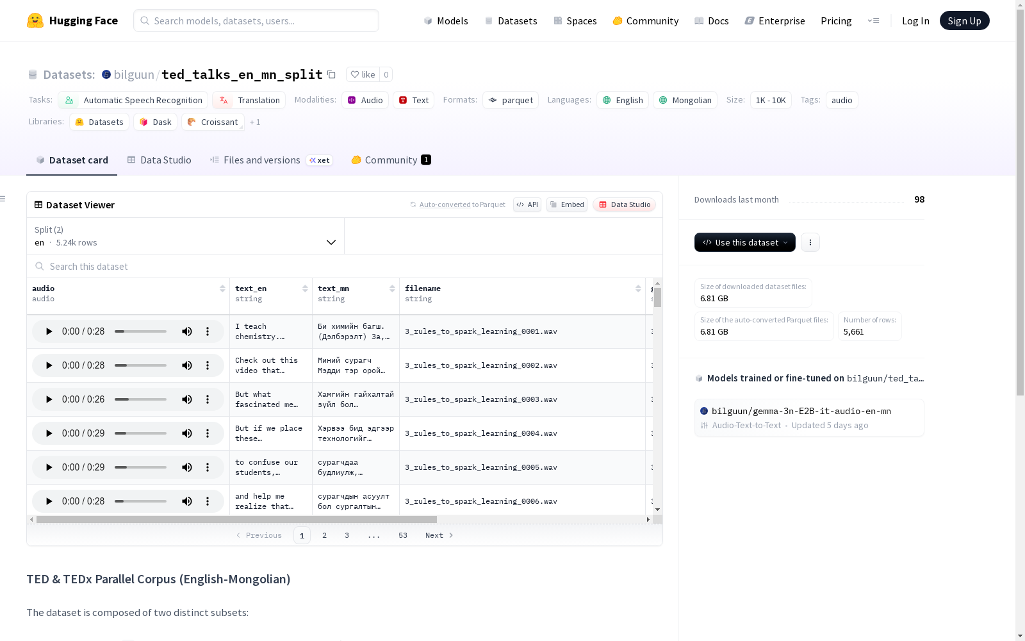The height and width of the screenshot is (641, 1025).
Task: Play audio for 3_rules_to_spark_learning_0006.wav
Action: [49, 501]
